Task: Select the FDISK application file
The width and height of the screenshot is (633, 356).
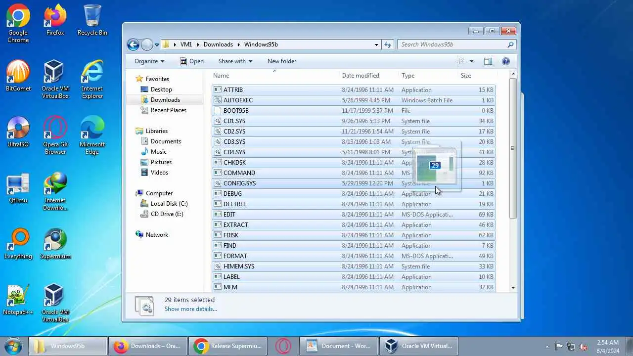Action: (x=354, y=235)
